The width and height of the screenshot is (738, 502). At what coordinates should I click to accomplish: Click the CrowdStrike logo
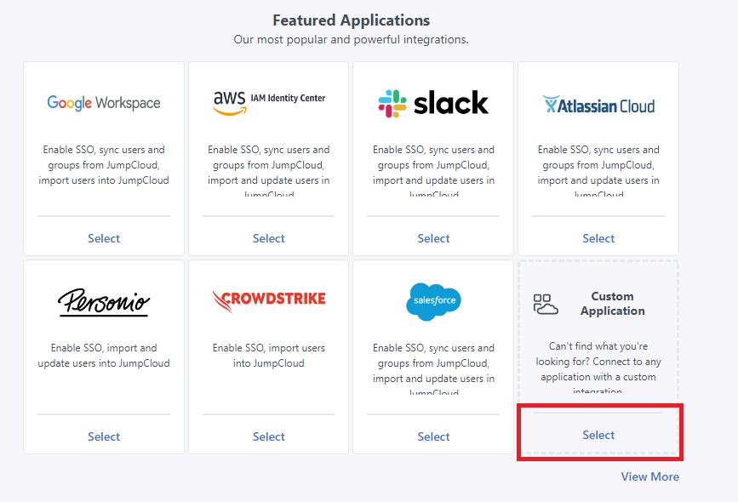tap(269, 301)
